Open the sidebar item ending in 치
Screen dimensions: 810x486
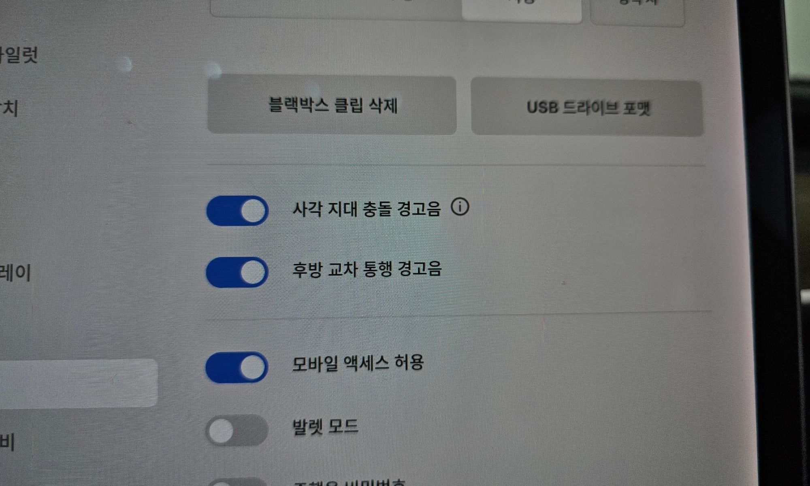pyautogui.click(x=9, y=108)
